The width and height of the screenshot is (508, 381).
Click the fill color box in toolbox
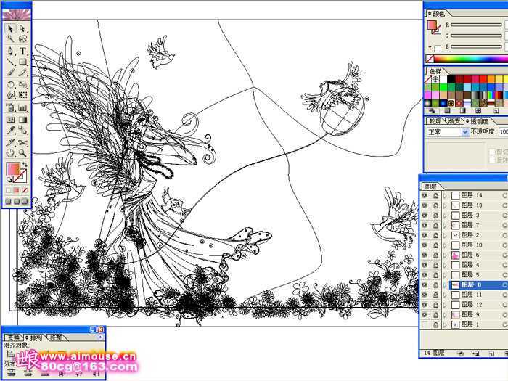pos(13,169)
